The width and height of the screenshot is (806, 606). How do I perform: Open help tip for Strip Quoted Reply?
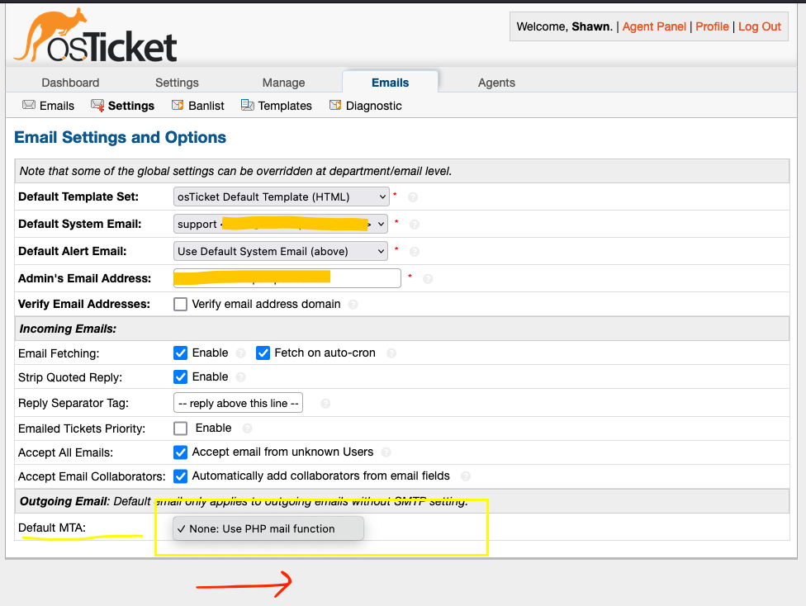(x=240, y=378)
